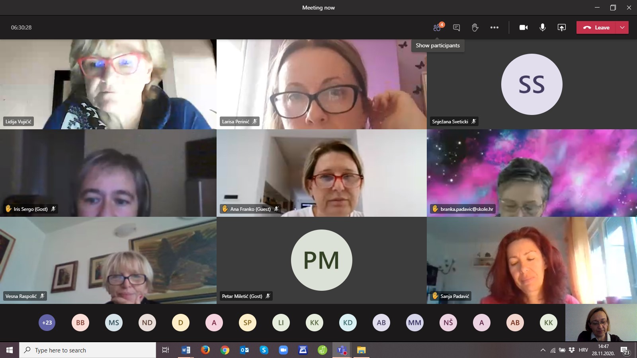The height and width of the screenshot is (358, 637).
Task: Switch the HRV keyboard language
Action: 583,350
